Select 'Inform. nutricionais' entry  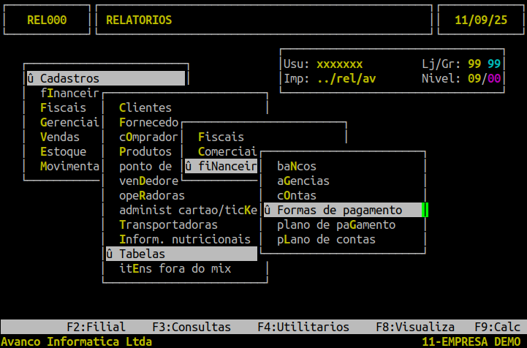(x=184, y=240)
